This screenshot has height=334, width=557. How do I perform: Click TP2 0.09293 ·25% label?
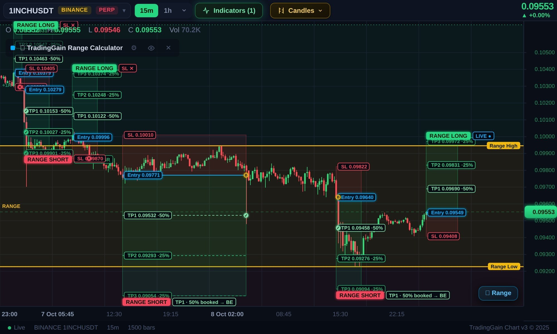pyautogui.click(x=148, y=256)
